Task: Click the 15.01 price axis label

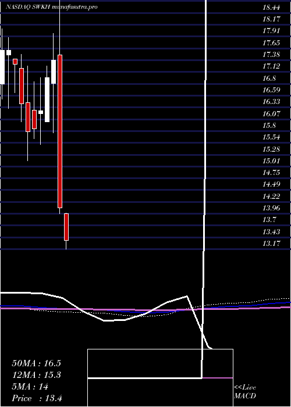Action: tap(271, 160)
